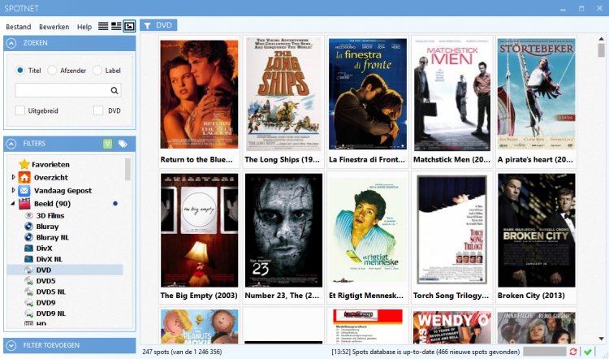This screenshot has width=609, height=359.
Task: Click the Beeld clapperboard icon
Action: pos(24,204)
